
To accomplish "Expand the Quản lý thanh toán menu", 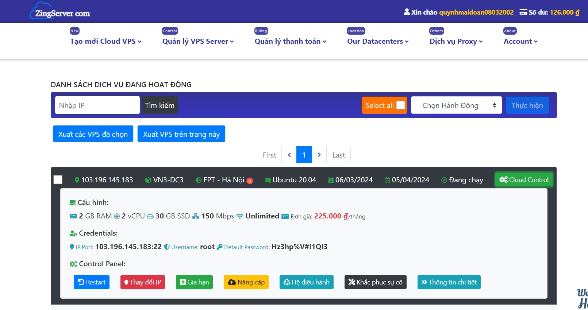I will (291, 42).
